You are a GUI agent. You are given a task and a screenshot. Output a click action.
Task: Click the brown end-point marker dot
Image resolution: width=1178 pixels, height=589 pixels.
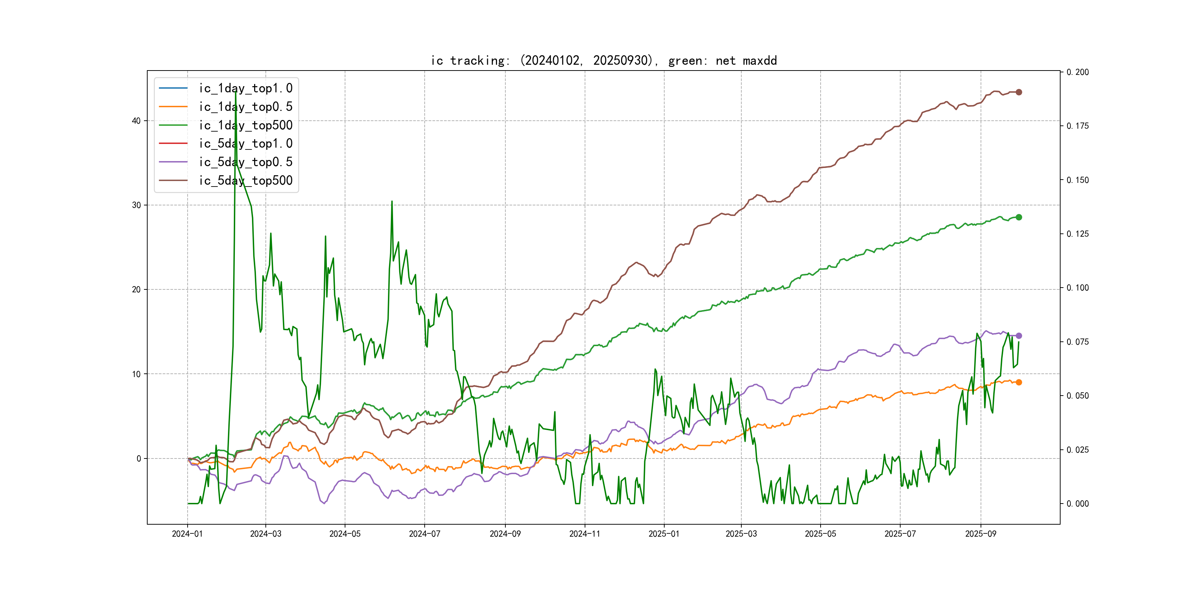1018,92
